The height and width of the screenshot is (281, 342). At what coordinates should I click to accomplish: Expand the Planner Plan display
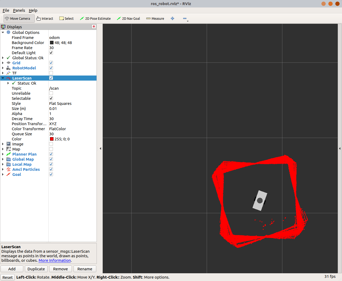point(3,154)
